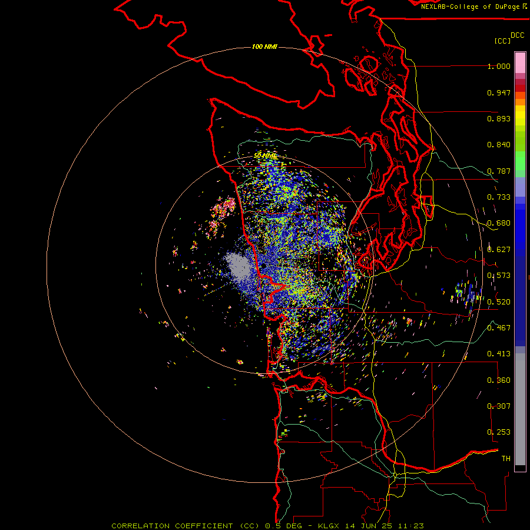The width and height of the screenshot is (530, 530).
Task: Click the 50 NMI range ring label
Action: (264, 156)
